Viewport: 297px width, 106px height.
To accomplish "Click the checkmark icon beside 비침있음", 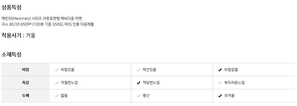I will [x=56, y=70].
